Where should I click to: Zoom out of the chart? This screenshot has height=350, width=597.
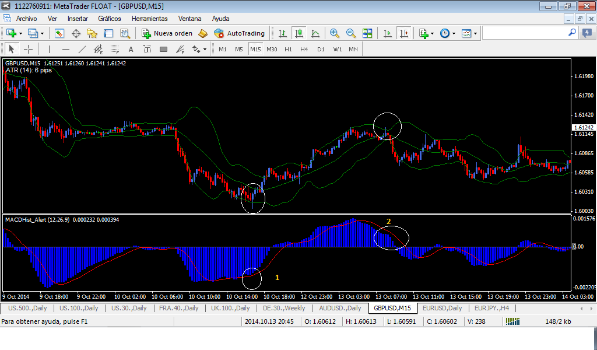[351, 33]
